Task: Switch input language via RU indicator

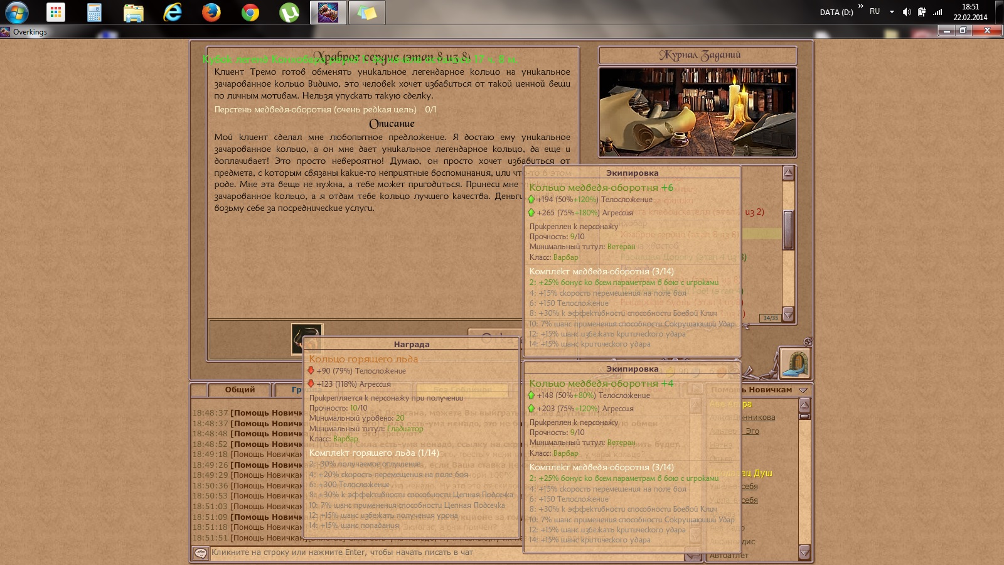Action: (x=875, y=11)
